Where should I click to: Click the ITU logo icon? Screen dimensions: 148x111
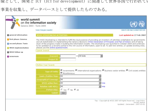tap(142, 24)
